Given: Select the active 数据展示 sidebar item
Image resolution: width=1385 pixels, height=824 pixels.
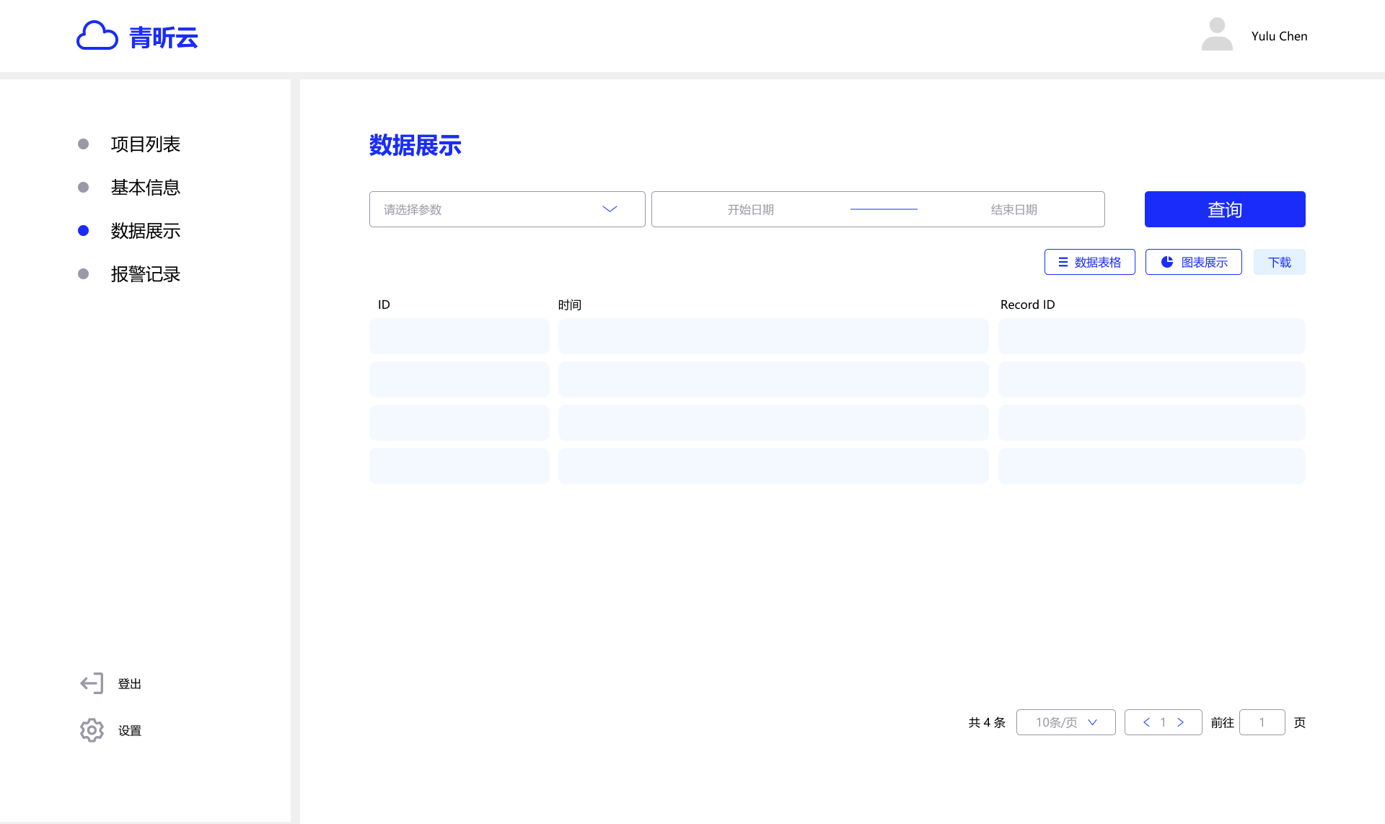Looking at the screenshot, I should tap(145, 231).
